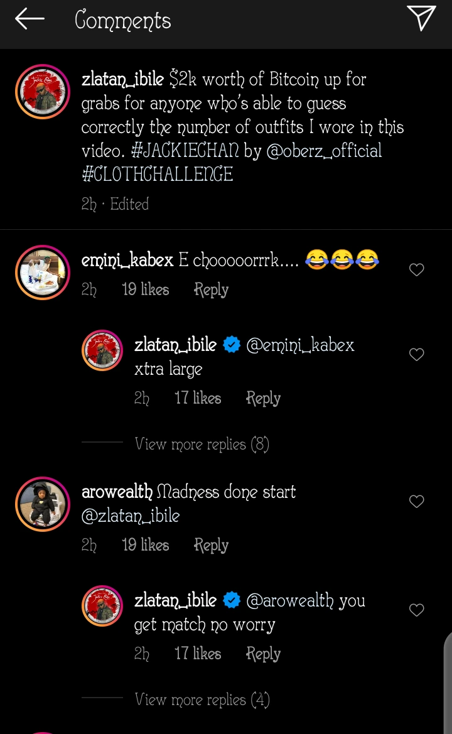
Task: Open the #CLOTHCHALLENGE hashtag
Action: pos(158,175)
